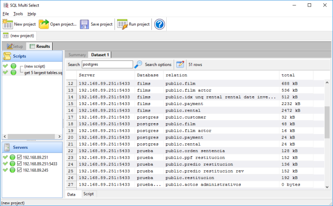Viewport: 333px width, 206px height.
Task: Click the Search options link
Action: click(158, 65)
